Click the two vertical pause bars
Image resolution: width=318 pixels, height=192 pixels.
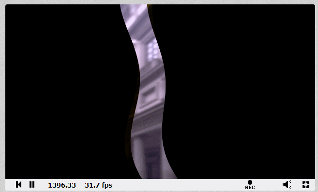(32, 184)
